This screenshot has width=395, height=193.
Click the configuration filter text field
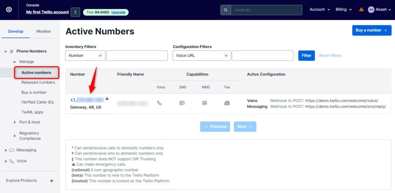coord(262,55)
